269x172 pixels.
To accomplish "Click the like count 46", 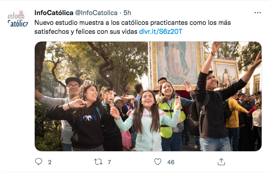I will [x=171, y=162].
